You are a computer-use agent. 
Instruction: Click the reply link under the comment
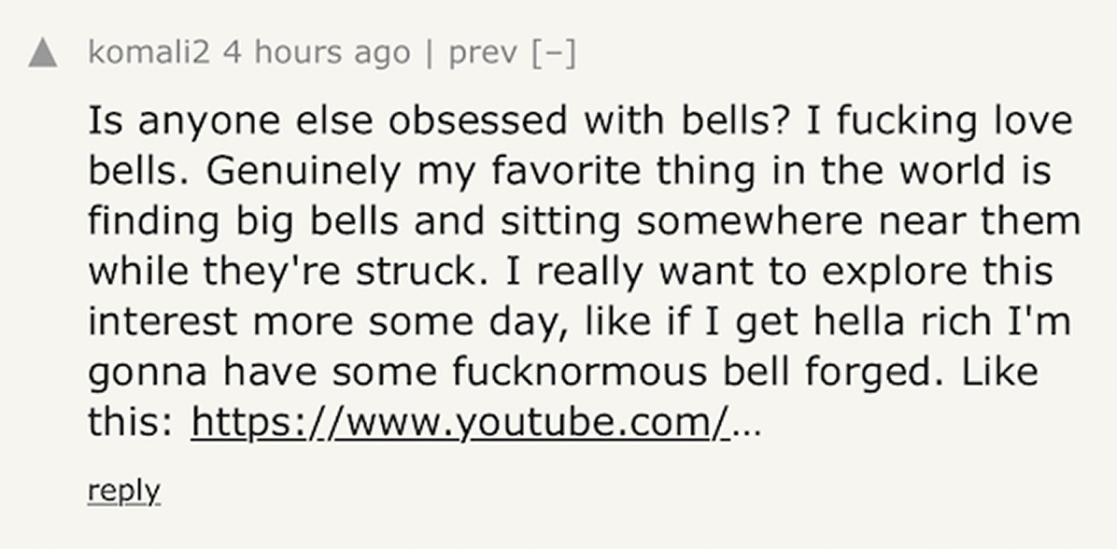[x=123, y=490]
